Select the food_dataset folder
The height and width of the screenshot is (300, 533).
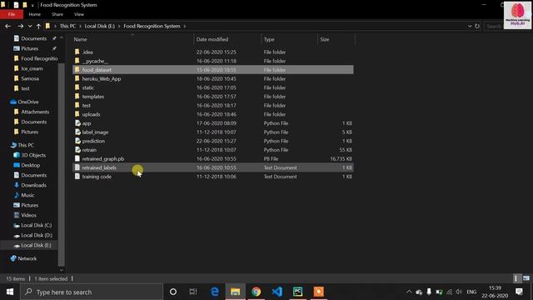pyautogui.click(x=213, y=70)
